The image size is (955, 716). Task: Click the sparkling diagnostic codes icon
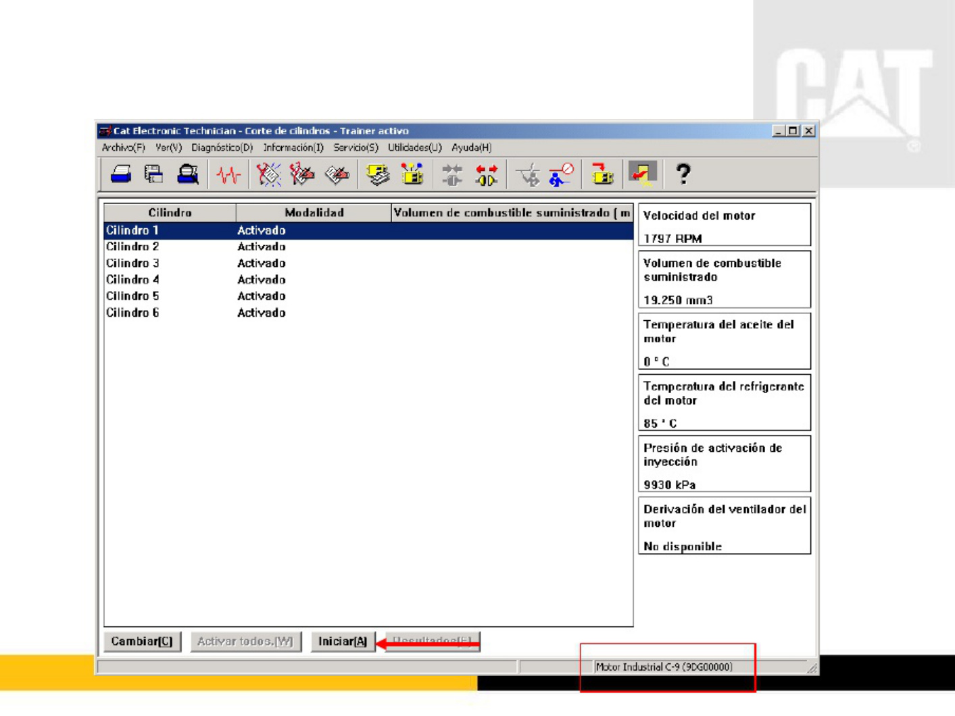pos(268,174)
